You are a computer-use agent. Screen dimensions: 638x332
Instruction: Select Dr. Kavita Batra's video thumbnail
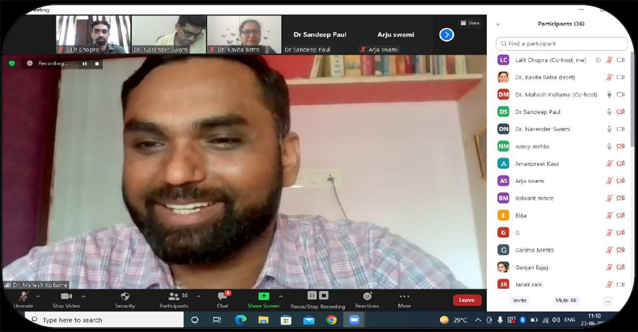point(245,34)
